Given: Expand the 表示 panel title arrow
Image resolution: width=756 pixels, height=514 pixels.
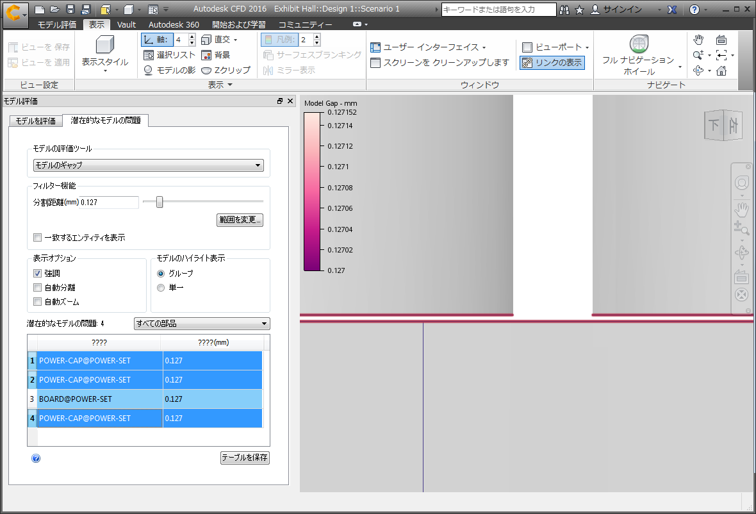Looking at the screenshot, I should pos(230,85).
